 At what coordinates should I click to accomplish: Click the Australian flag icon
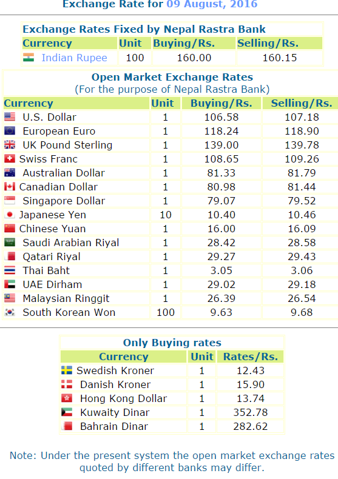(10, 173)
